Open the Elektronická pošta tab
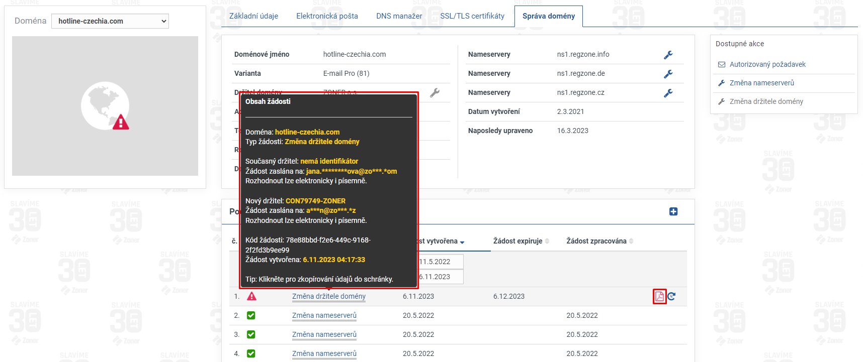This screenshot has width=863, height=362. 327,16
